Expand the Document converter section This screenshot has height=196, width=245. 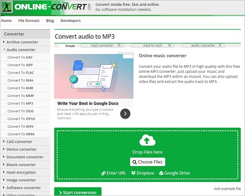(26, 157)
